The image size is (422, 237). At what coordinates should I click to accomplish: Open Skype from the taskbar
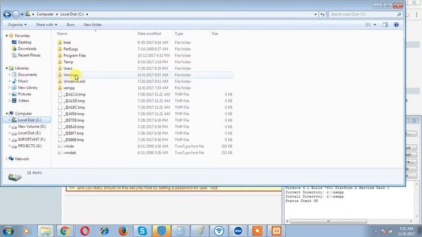coord(142,231)
